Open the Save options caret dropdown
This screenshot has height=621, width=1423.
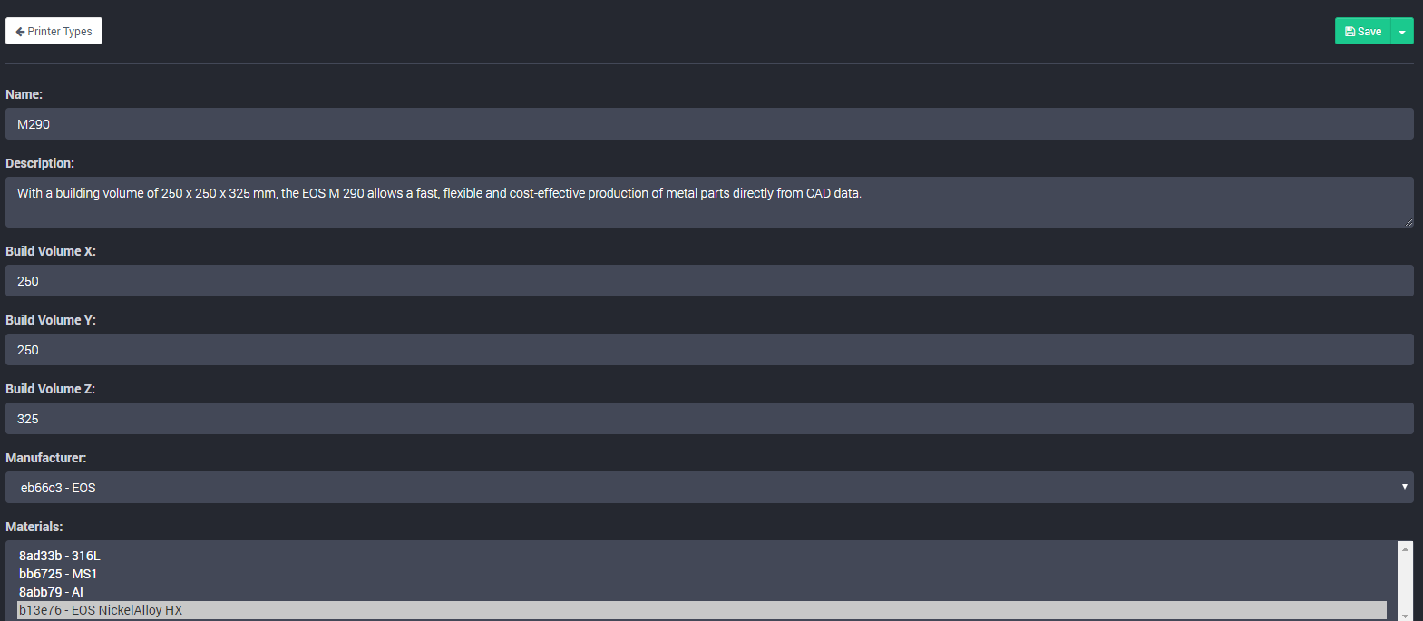pyautogui.click(x=1402, y=31)
